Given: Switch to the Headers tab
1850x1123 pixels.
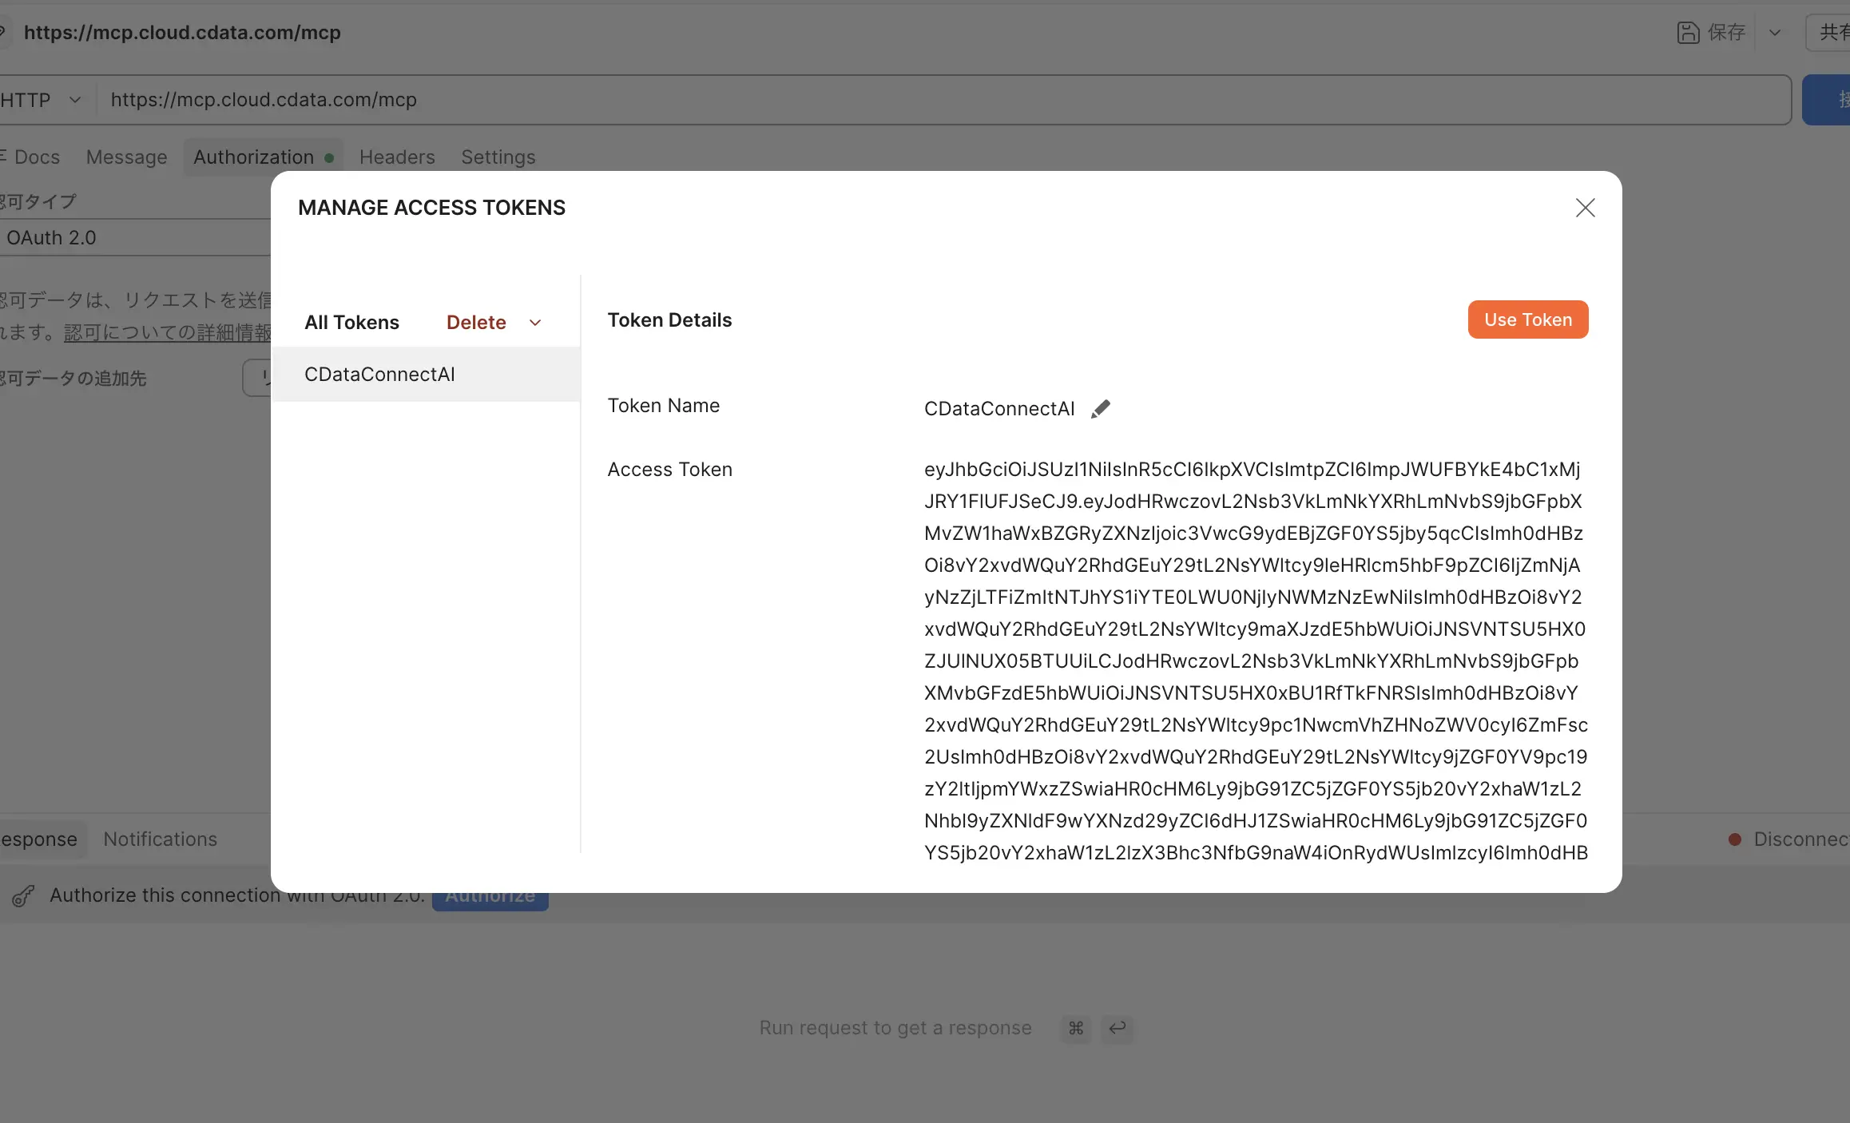Looking at the screenshot, I should pyautogui.click(x=397, y=157).
